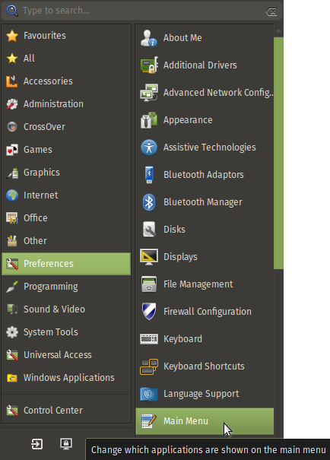Launch Main Menu editor entry
The height and width of the screenshot is (460, 330).
(x=205, y=421)
